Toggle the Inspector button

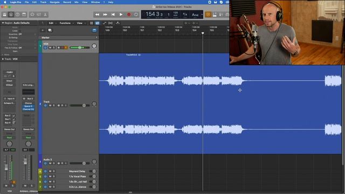click(x=11, y=15)
